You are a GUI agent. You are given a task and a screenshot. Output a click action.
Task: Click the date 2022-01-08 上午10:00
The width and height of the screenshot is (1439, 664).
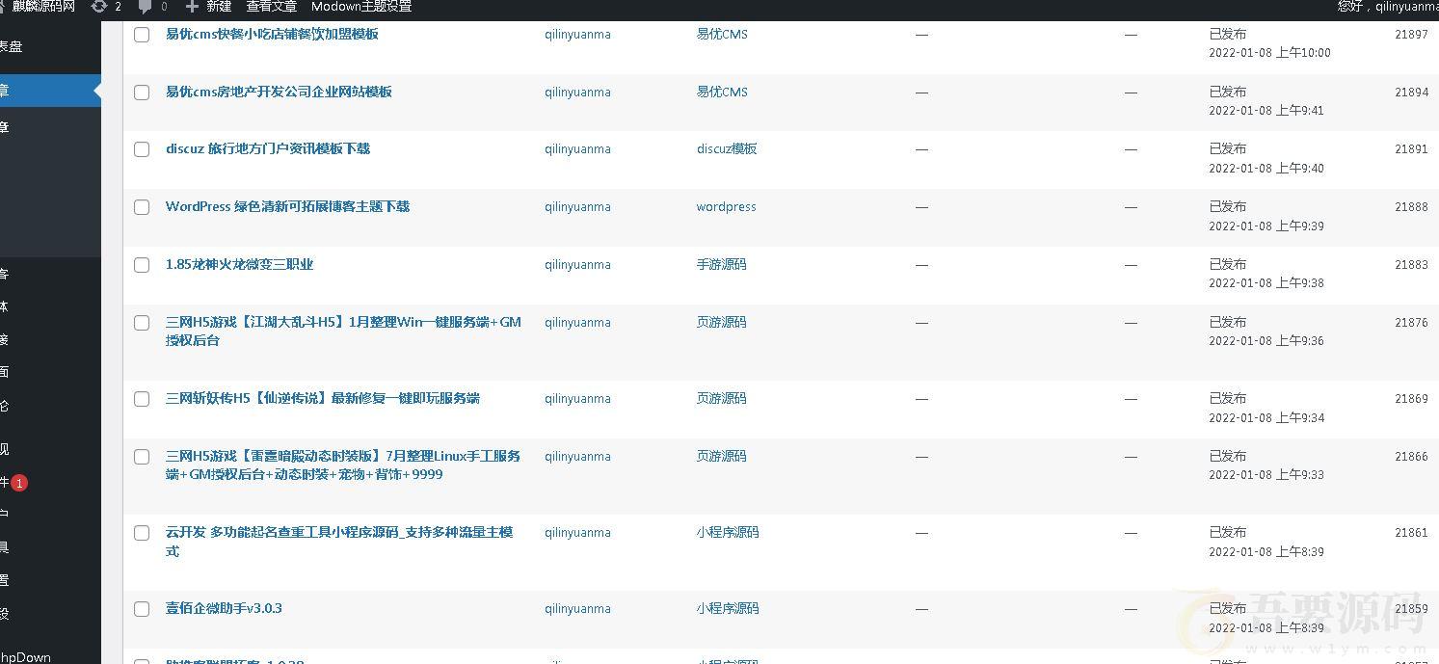click(1269, 53)
